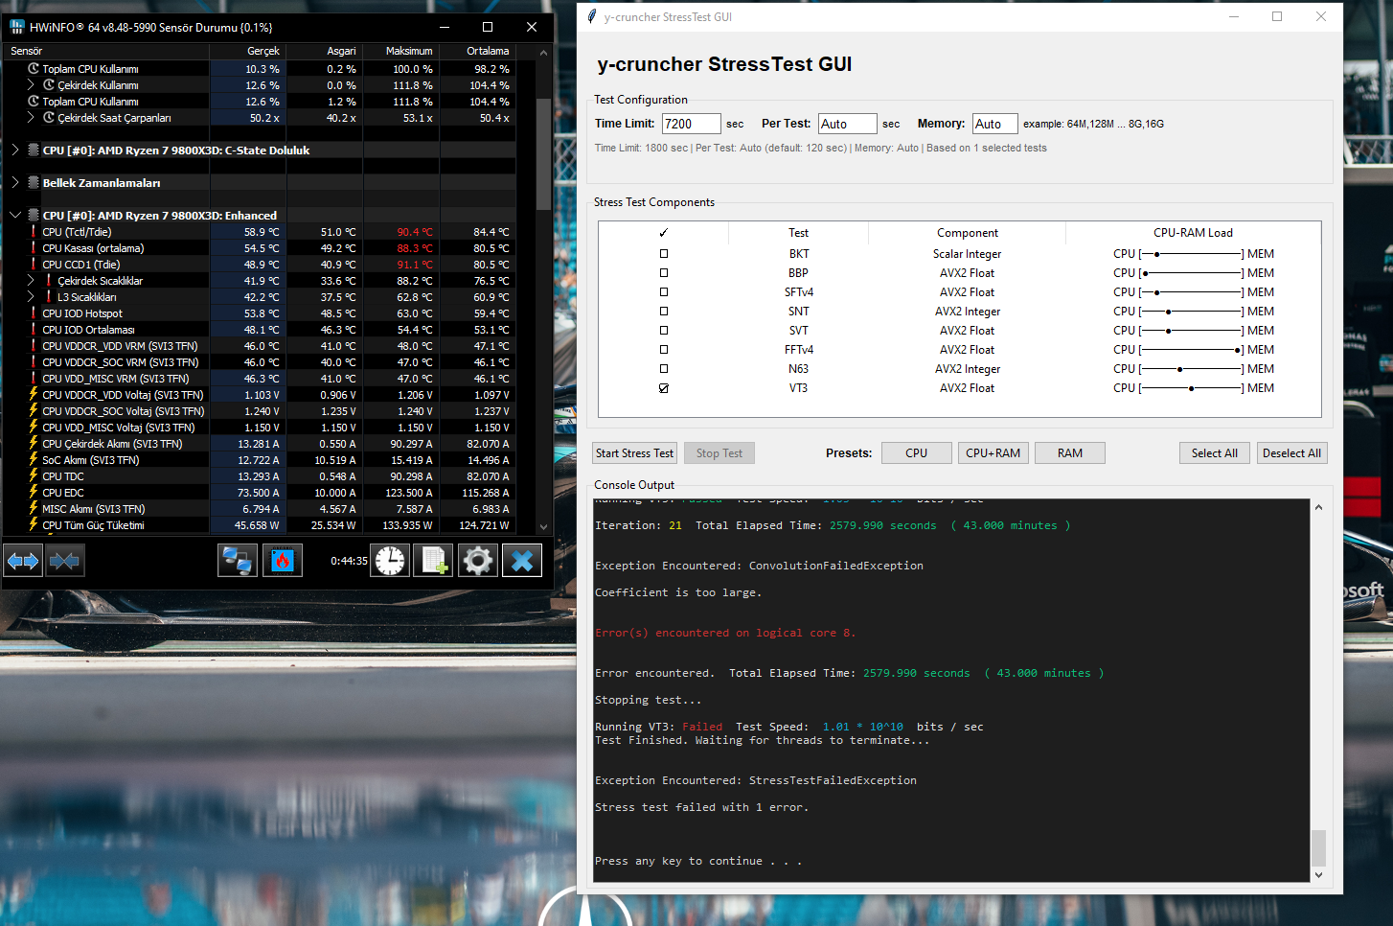The image size is (1393, 926).
Task: Click the chip icon beside Bellek Zamanlamaları
Action: (34, 183)
